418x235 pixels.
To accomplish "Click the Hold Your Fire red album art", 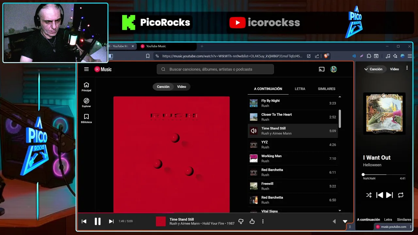I will [171, 155].
